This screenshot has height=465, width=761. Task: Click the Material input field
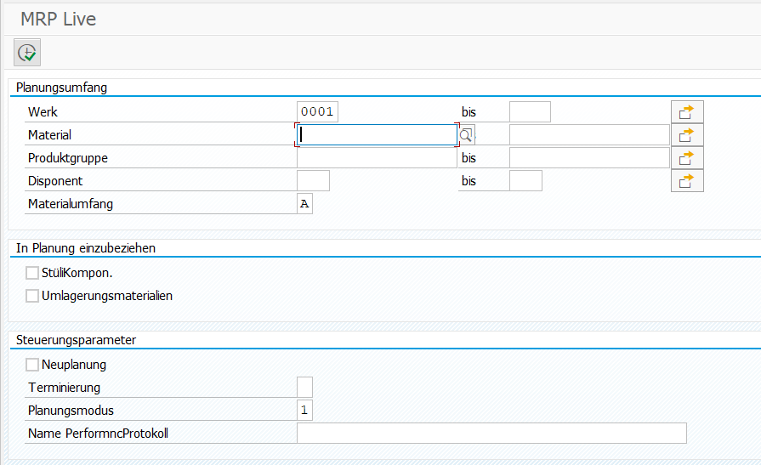(x=377, y=135)
